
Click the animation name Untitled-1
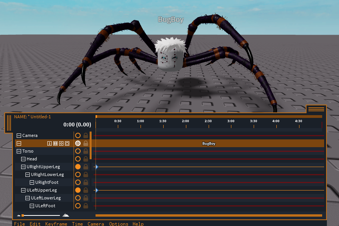[x=41, y=117]
